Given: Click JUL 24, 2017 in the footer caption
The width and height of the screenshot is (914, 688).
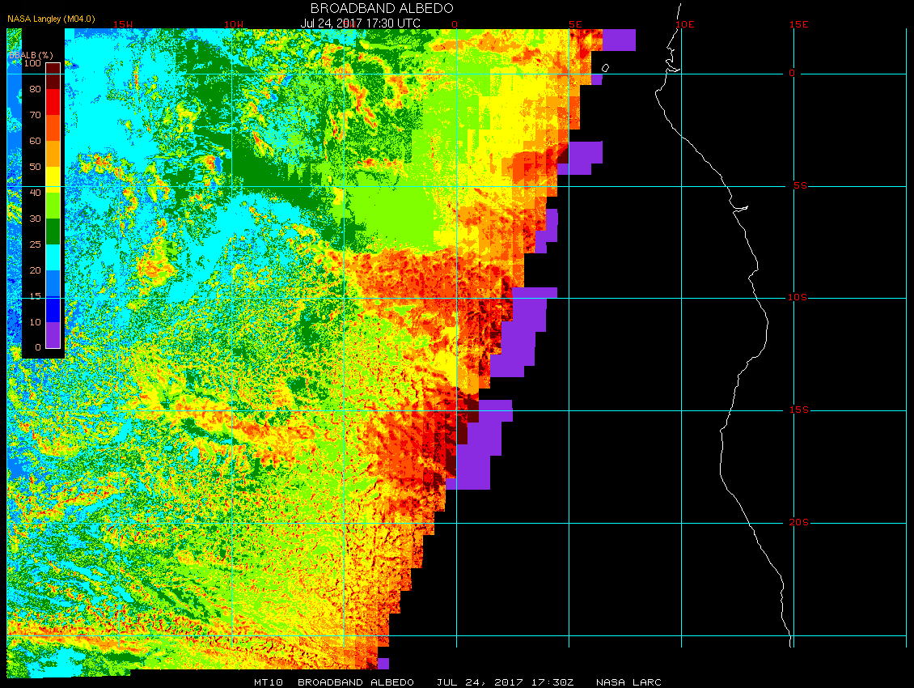Looking at the screenshot, I should point(480,682).
